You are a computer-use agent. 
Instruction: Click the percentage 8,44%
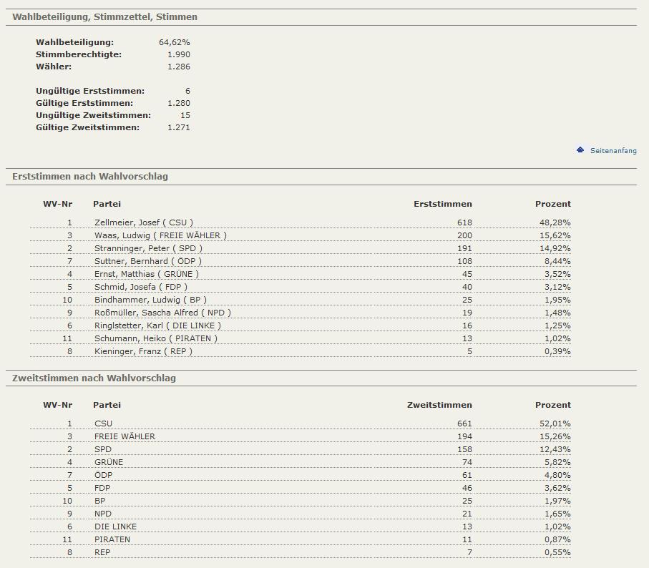557,261
